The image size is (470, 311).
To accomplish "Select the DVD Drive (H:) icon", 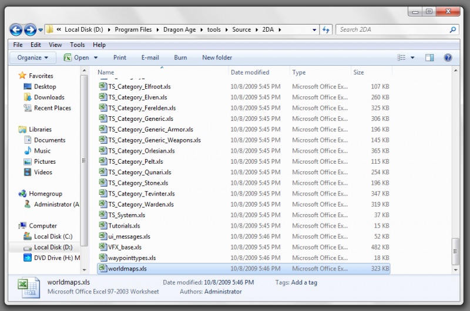I will click(x=28, y=258).
